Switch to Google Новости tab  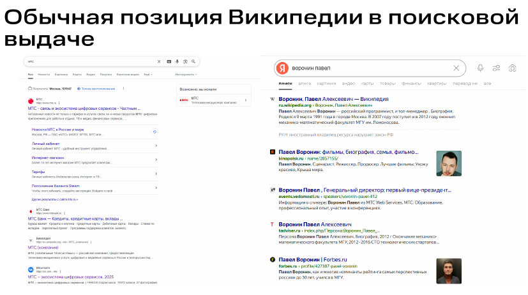pos(44,75)
